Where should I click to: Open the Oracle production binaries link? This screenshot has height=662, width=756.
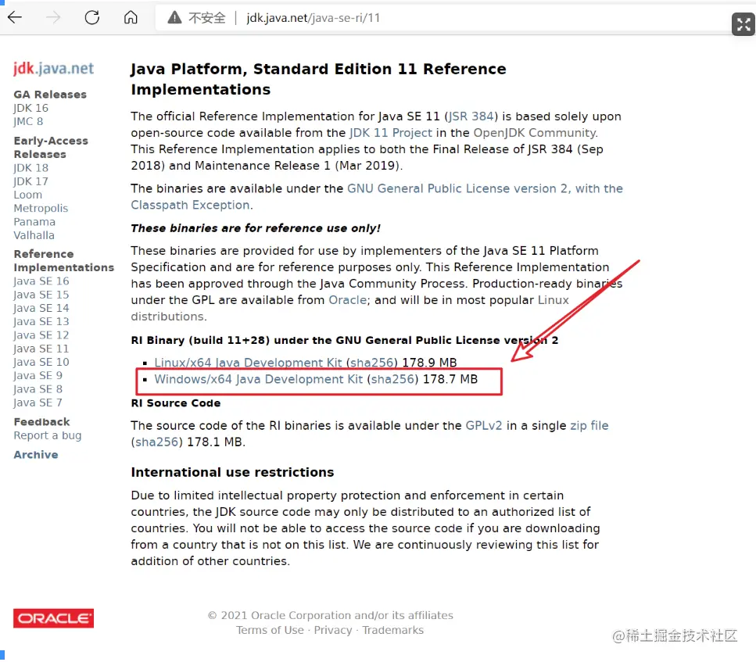tap(348, 300)
